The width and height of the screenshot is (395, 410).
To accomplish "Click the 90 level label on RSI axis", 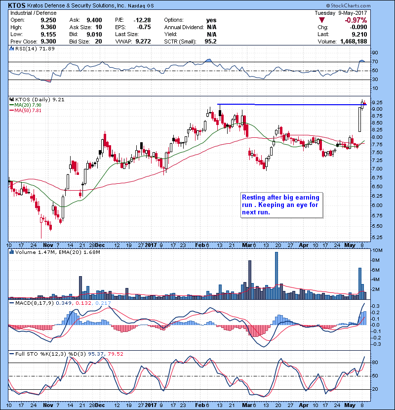I will coord(375,53).
